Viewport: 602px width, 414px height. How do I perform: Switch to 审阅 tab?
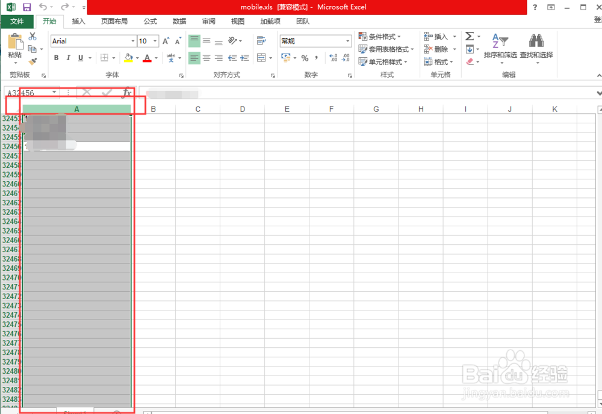[x=209, y=21]
